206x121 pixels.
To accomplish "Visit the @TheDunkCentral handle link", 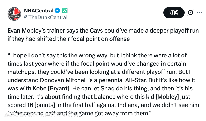I will pyautogui.click(x=46, y=17).
